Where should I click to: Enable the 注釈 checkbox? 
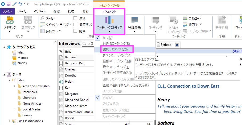(75, 18)
